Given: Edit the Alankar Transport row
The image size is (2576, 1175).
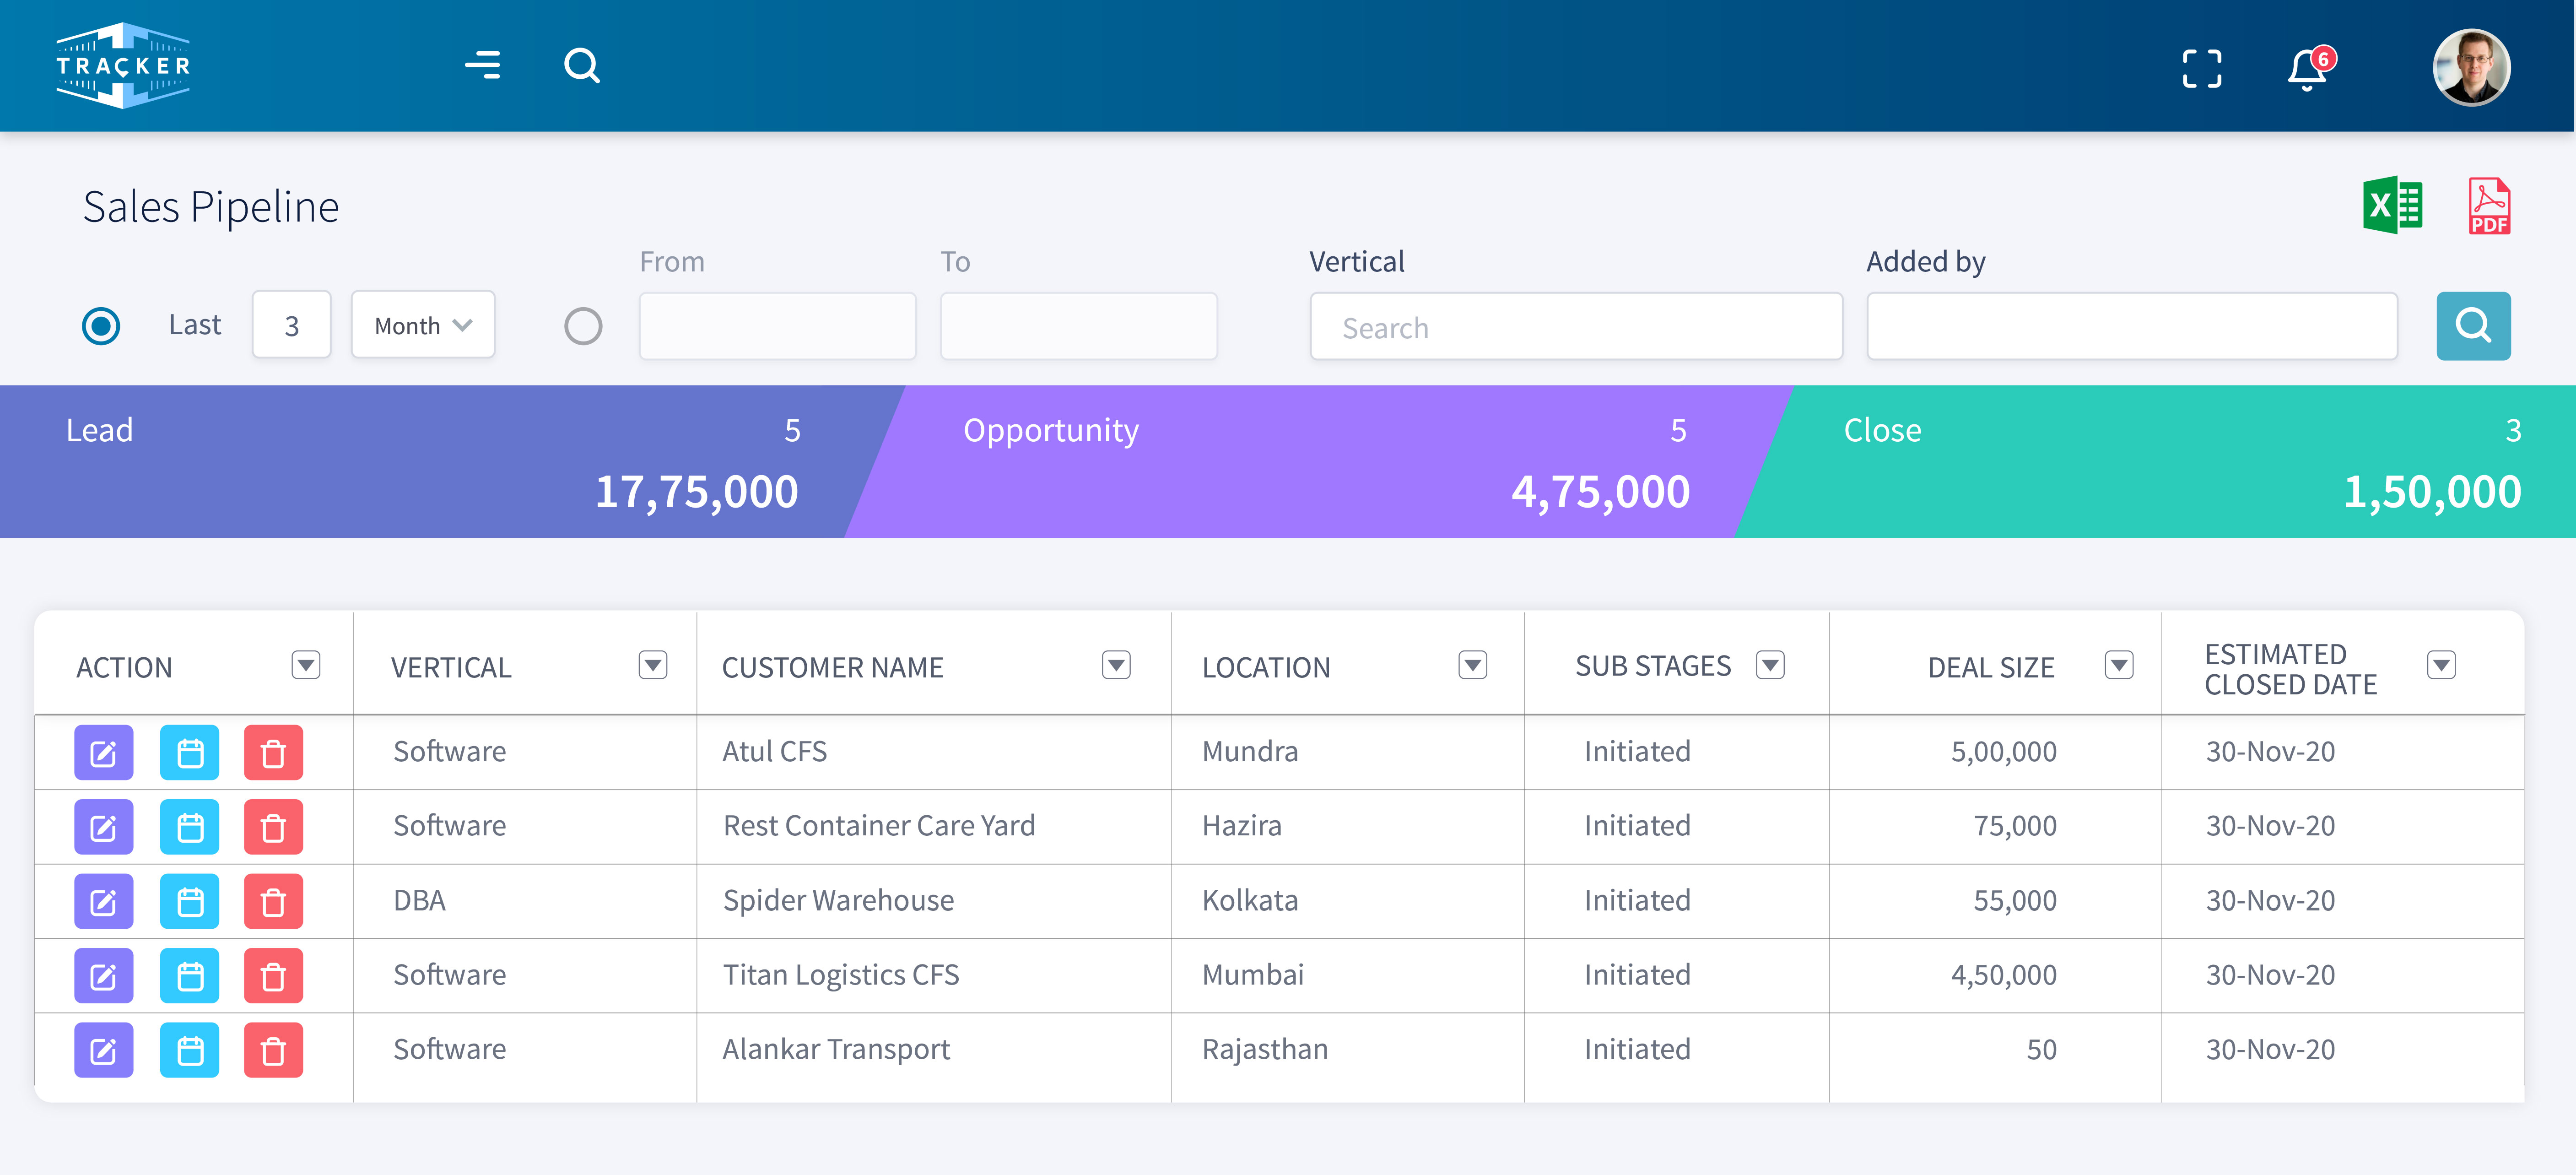Looking at the screenshot, I should (104, 1050).
